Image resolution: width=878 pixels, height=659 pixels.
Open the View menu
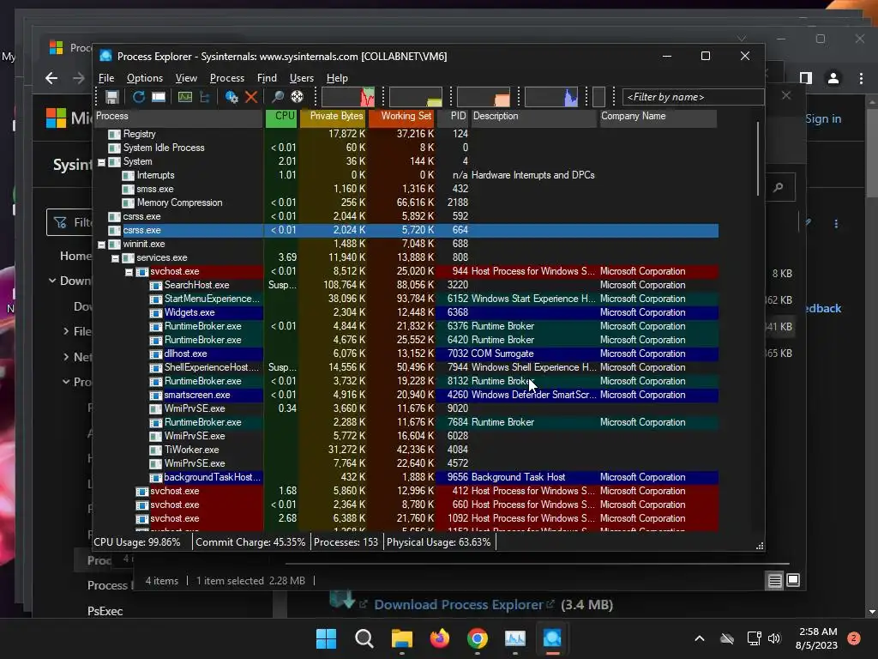pos(186,78)
